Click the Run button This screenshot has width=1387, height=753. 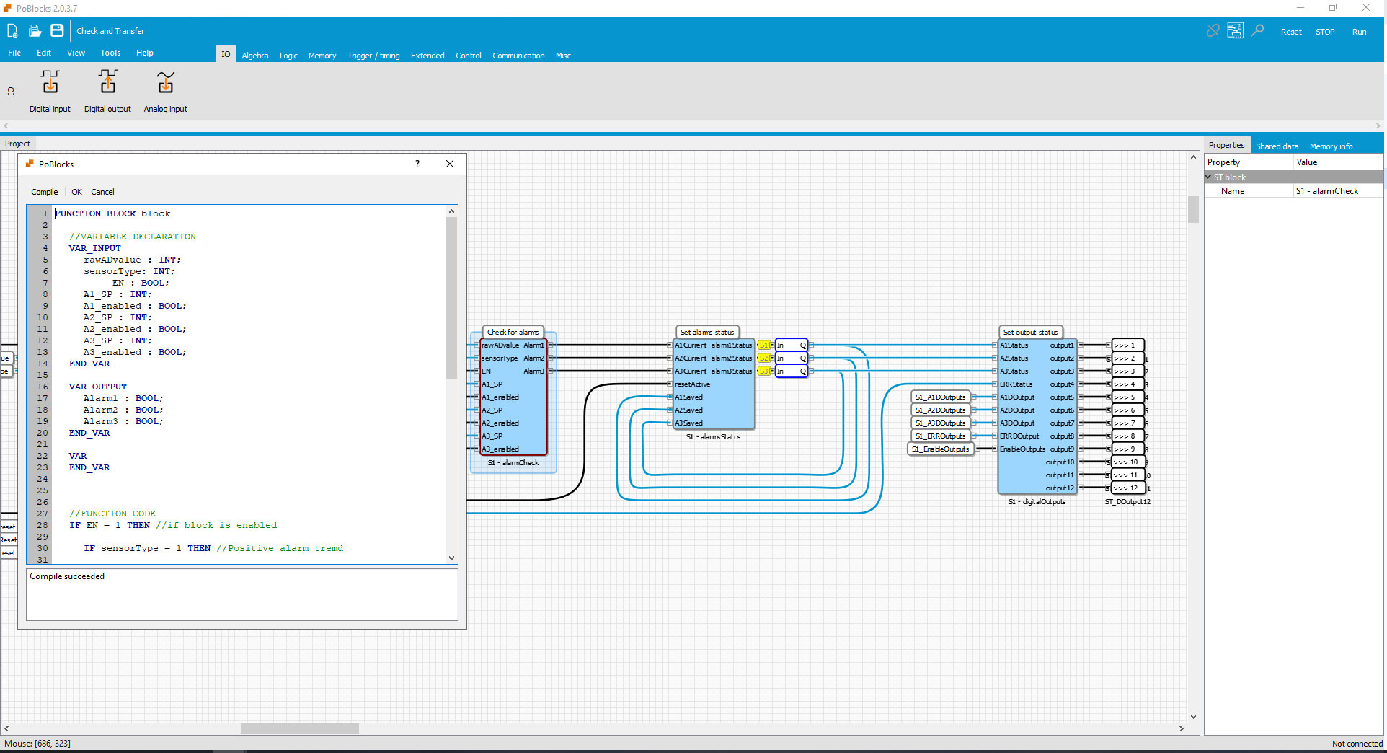[x=1359, y=32]
